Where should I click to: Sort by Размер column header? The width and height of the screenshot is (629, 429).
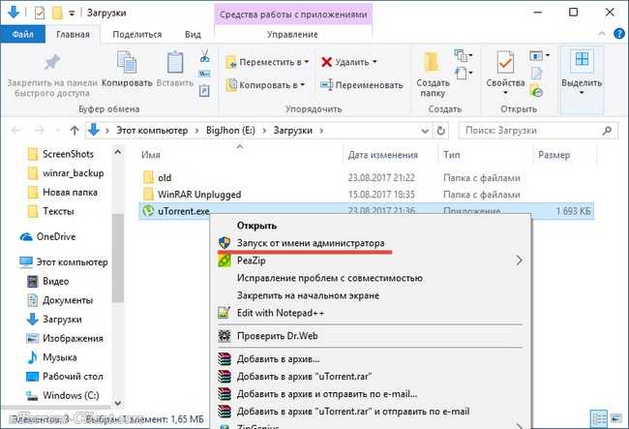(554, 155)
